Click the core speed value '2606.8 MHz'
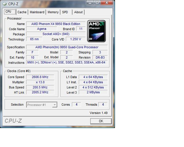Screen dimensions: 184x147 [40, 77]
